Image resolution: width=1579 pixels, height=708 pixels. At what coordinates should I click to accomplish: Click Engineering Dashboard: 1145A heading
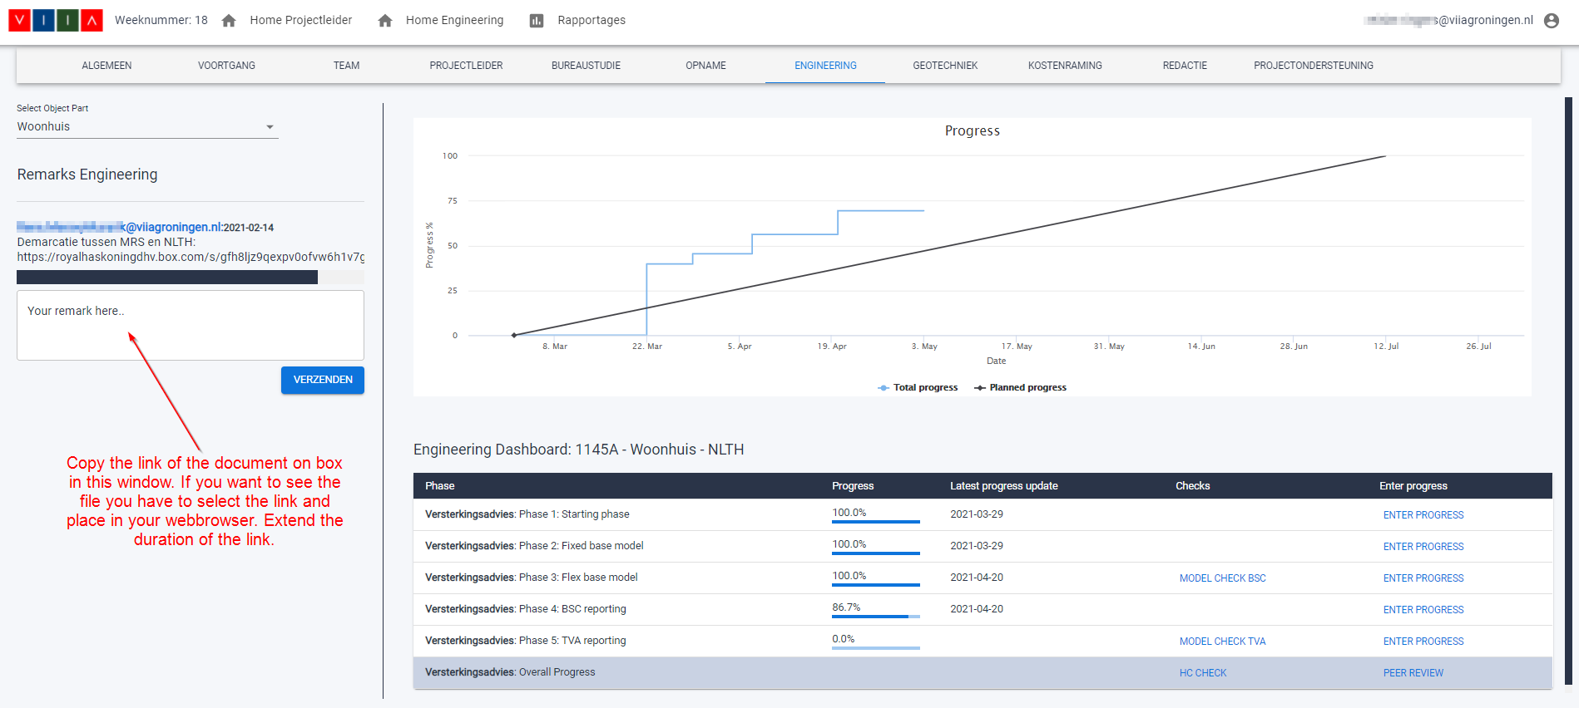(579, 450)
